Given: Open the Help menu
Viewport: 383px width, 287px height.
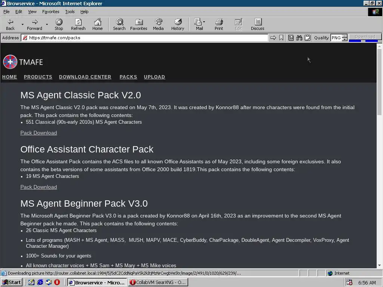Looking at the screenshot, I should [84, 12].
